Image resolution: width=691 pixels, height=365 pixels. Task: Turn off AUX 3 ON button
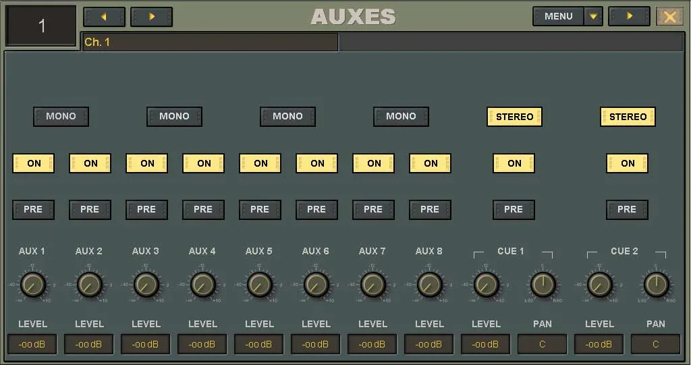(x=146, y=163)
